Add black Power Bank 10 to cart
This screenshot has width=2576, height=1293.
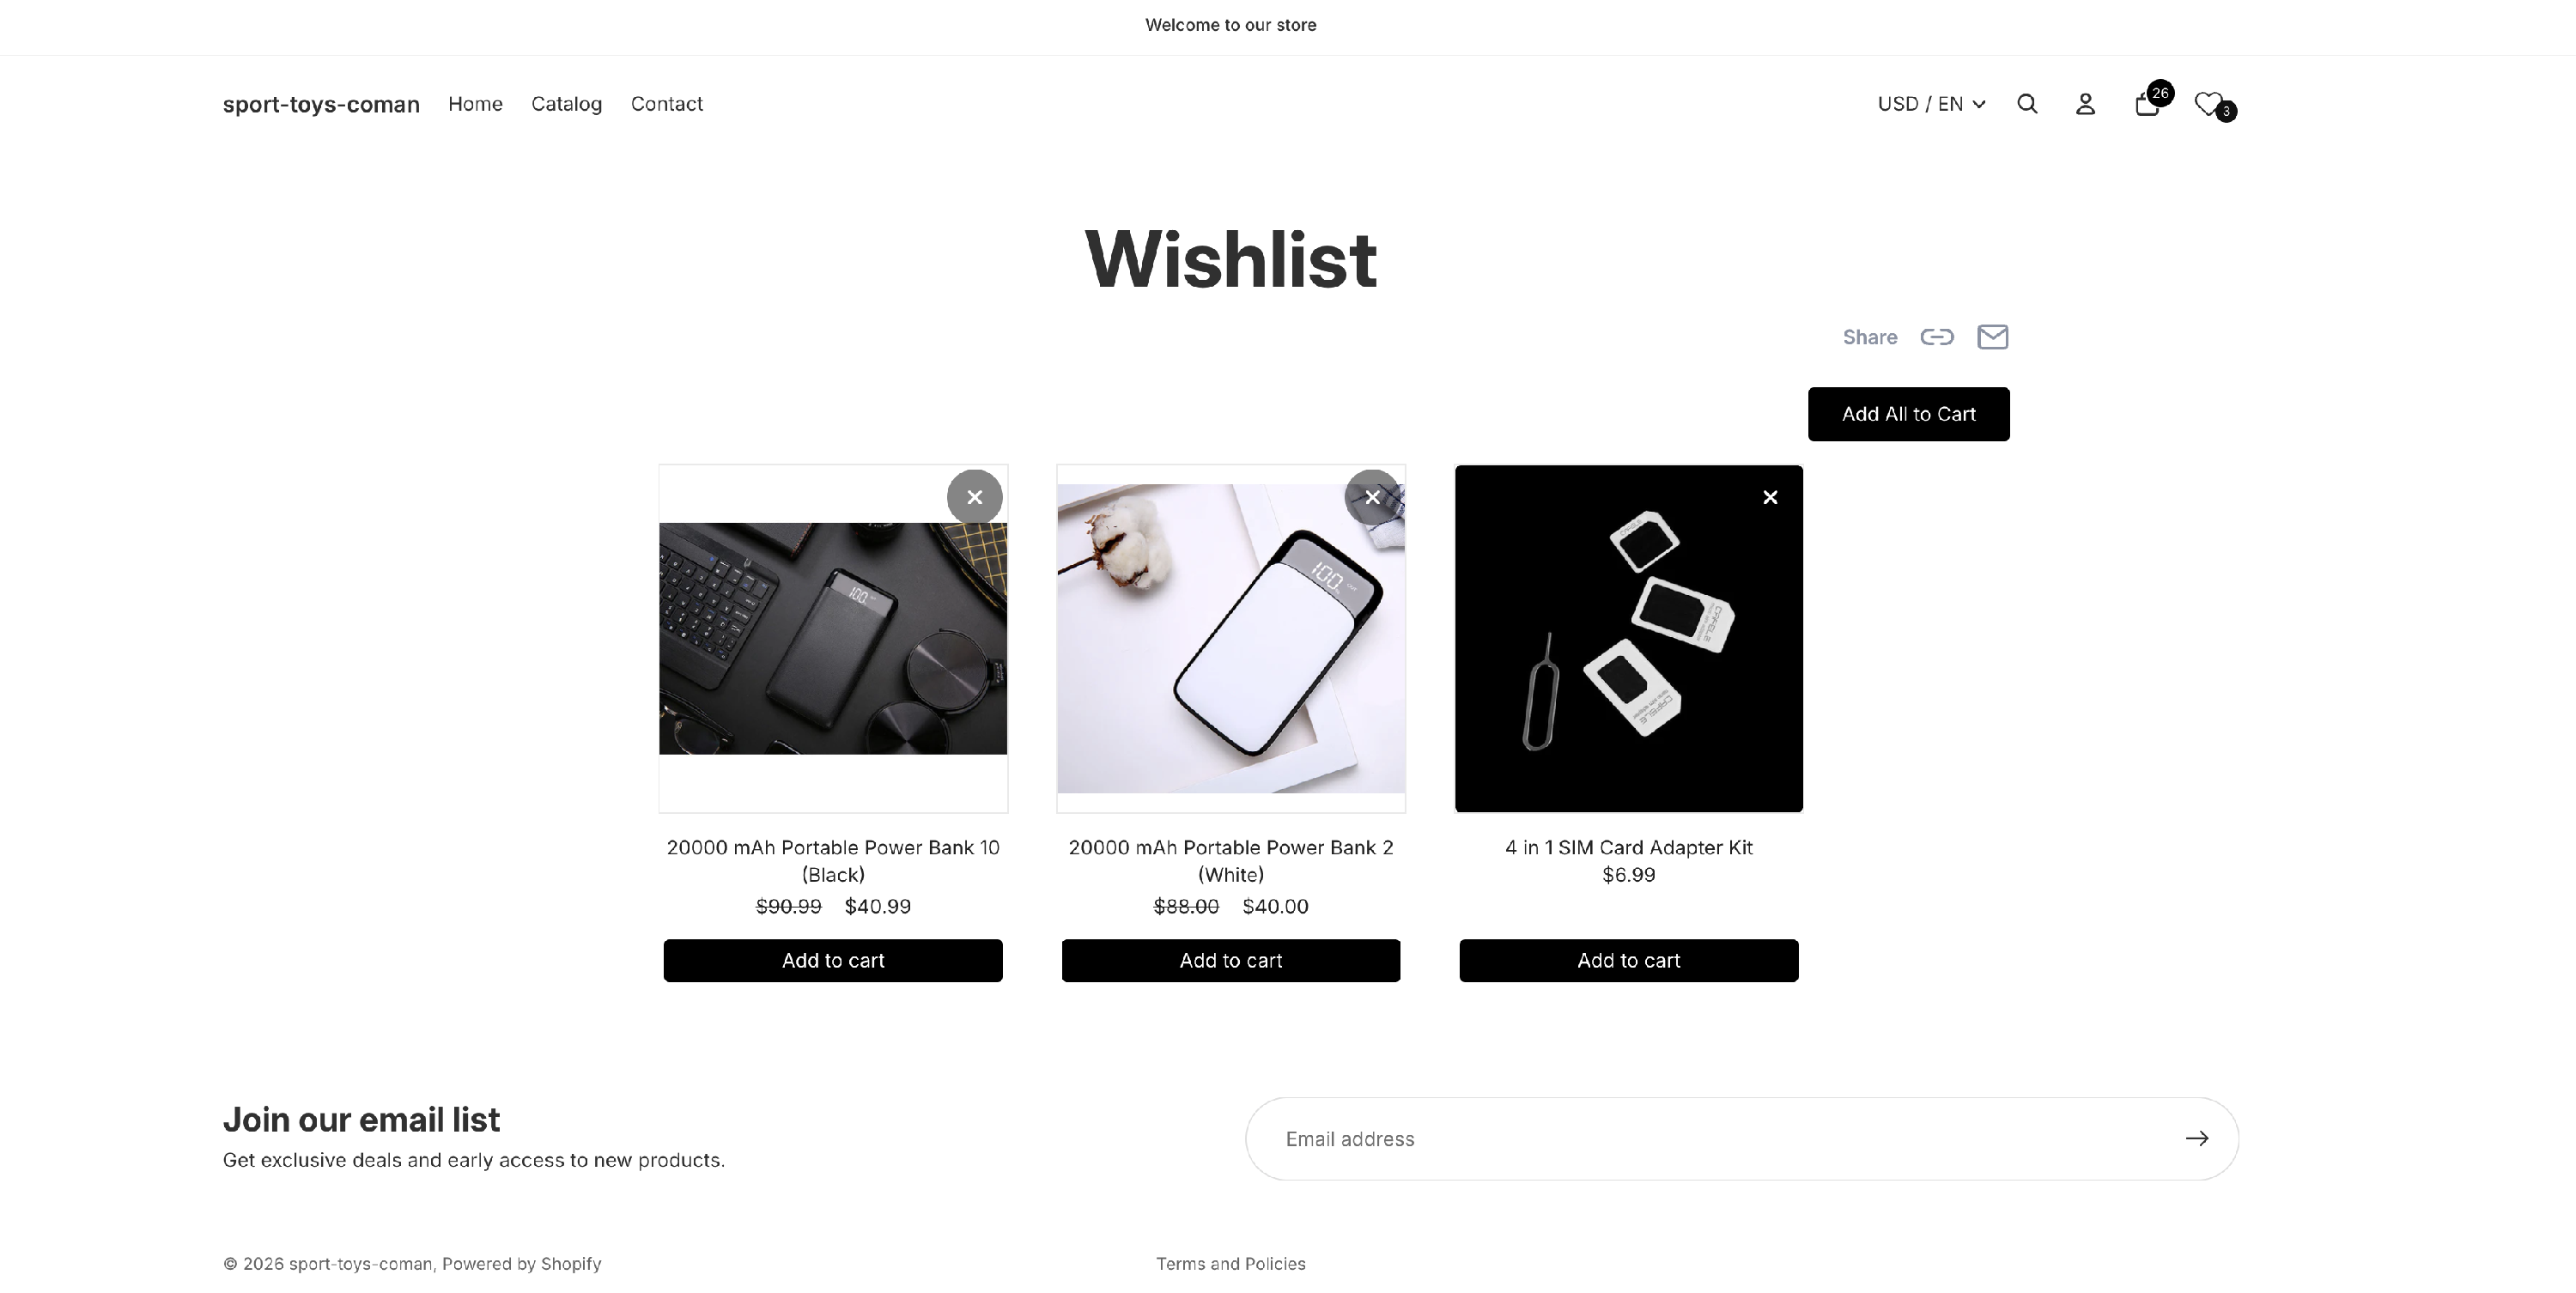click(833, 960)
